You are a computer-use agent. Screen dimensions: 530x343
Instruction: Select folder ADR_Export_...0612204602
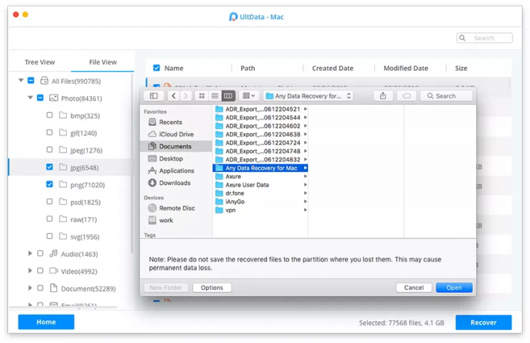[261, 126]
